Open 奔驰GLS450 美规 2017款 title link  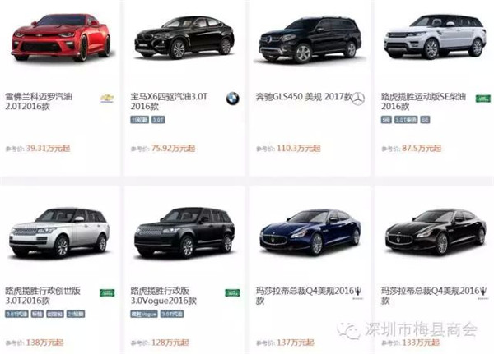[x=304, y=97]
